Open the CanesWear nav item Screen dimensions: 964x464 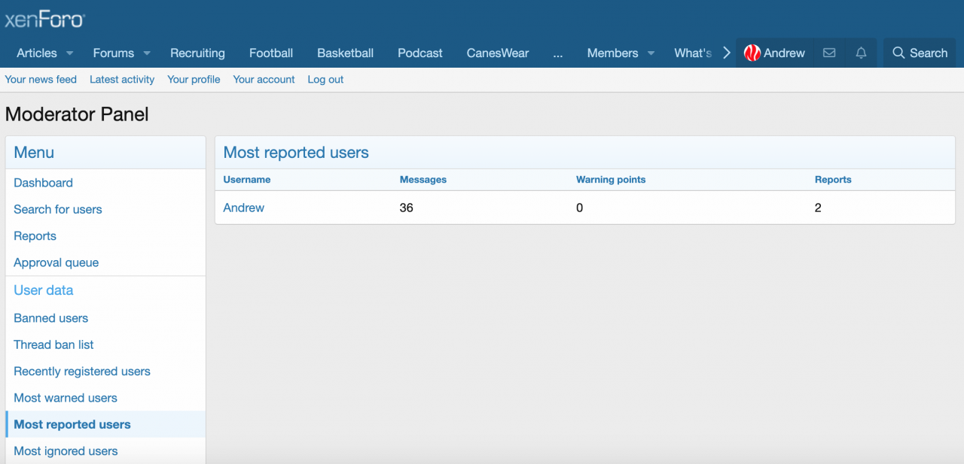[x=498, y=53]
